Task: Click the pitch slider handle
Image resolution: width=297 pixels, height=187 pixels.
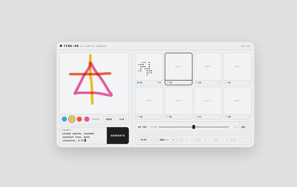Action: pos(194,127)
